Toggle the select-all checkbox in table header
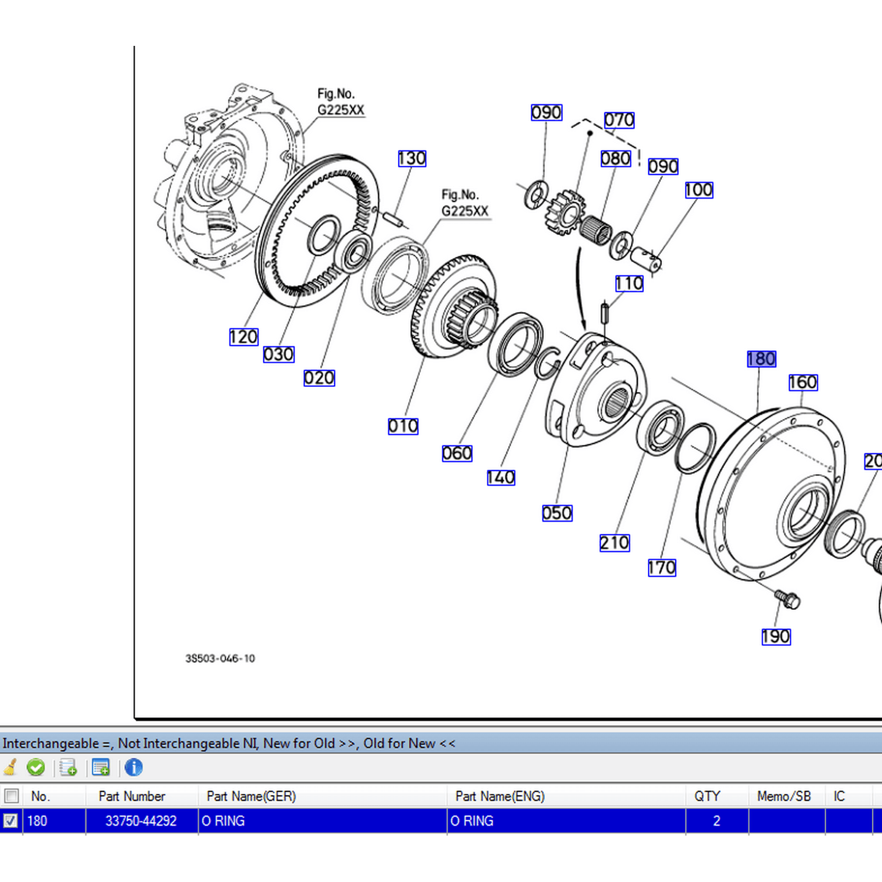 pos(11,796)
